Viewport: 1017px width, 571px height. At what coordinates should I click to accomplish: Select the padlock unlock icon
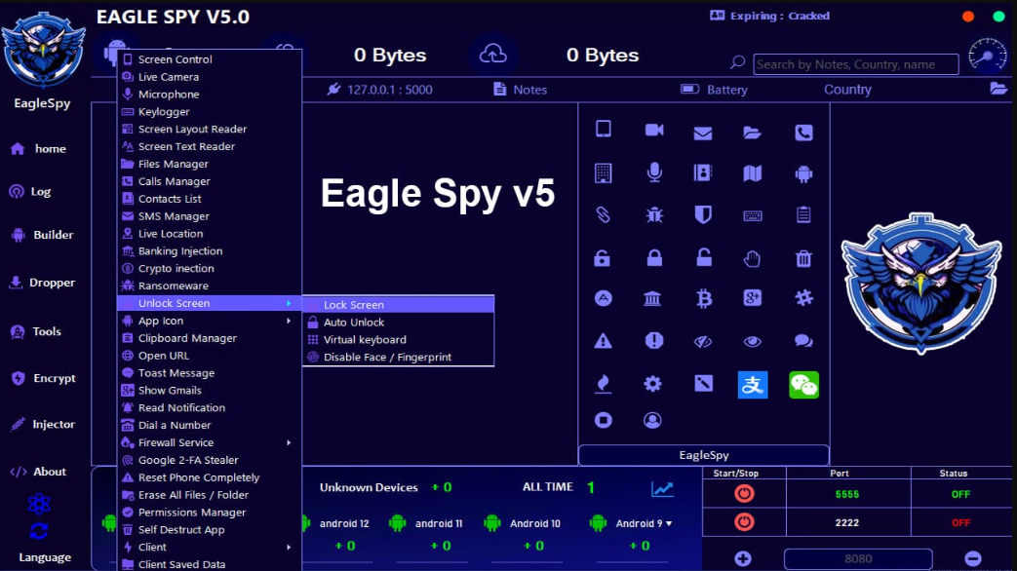[x=702, y=257]
